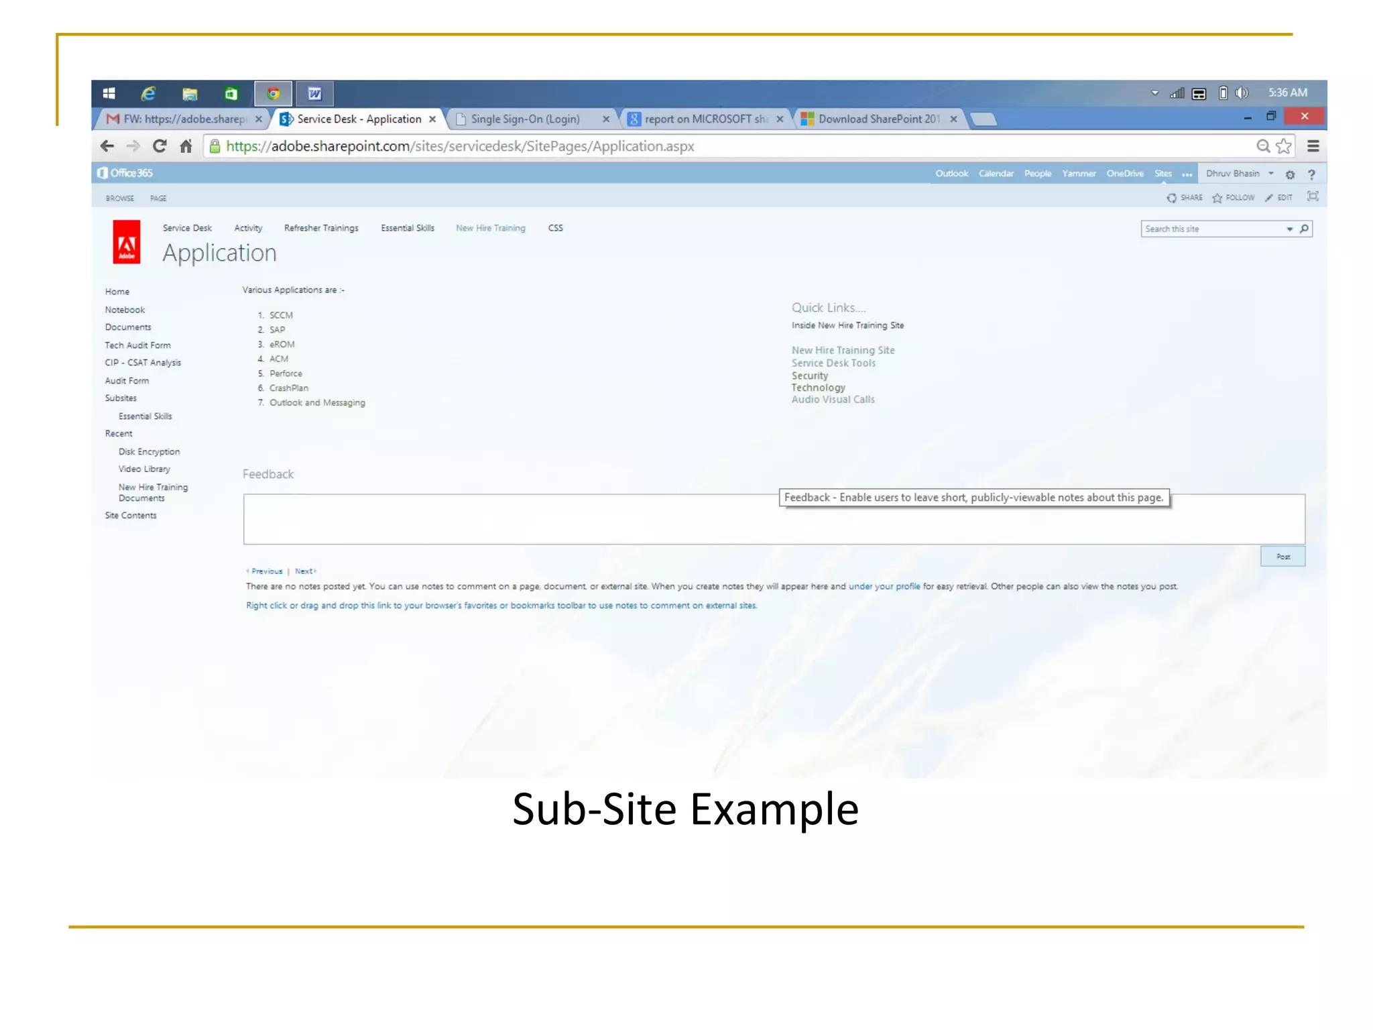Viewport: 1373px width, 1030px height.
Task: Open a new browser tab
Action: coord(983,119)
